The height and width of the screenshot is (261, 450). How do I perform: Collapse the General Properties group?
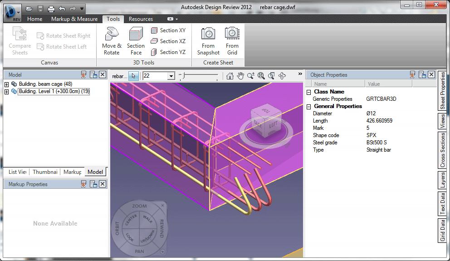tap(309, 107)
